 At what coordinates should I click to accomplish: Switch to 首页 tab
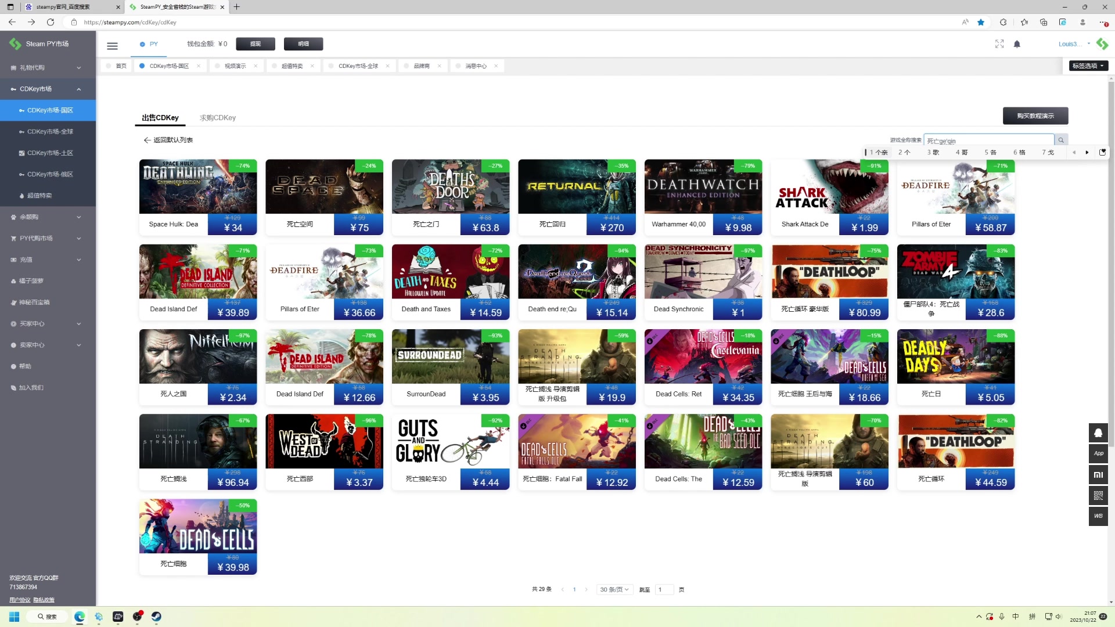pos(116,66)
